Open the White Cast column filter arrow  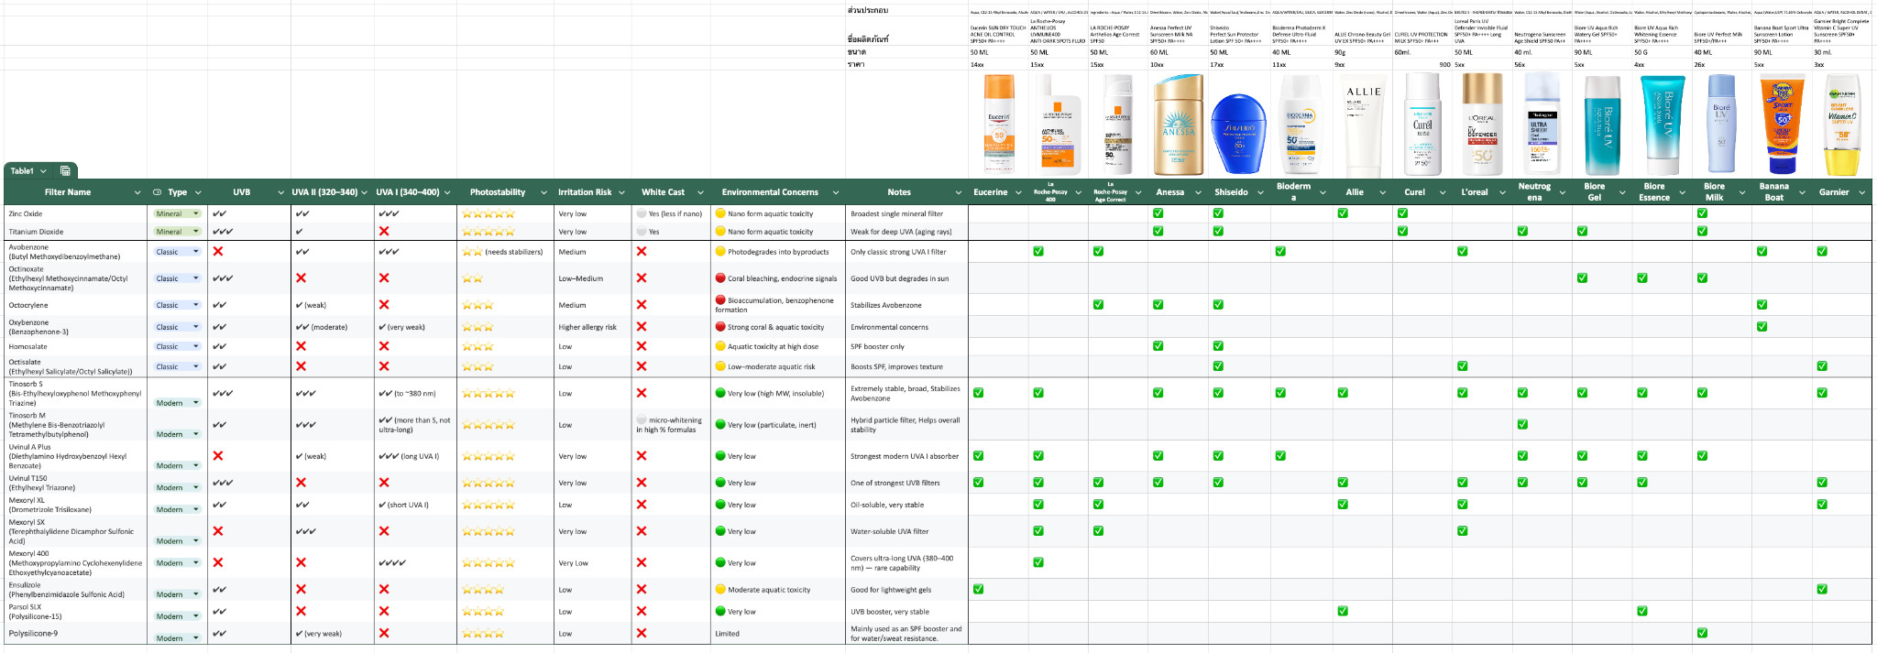700,192
